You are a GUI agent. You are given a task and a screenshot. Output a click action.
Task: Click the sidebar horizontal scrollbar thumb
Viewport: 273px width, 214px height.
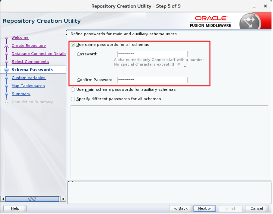click(x=32, y=199)
